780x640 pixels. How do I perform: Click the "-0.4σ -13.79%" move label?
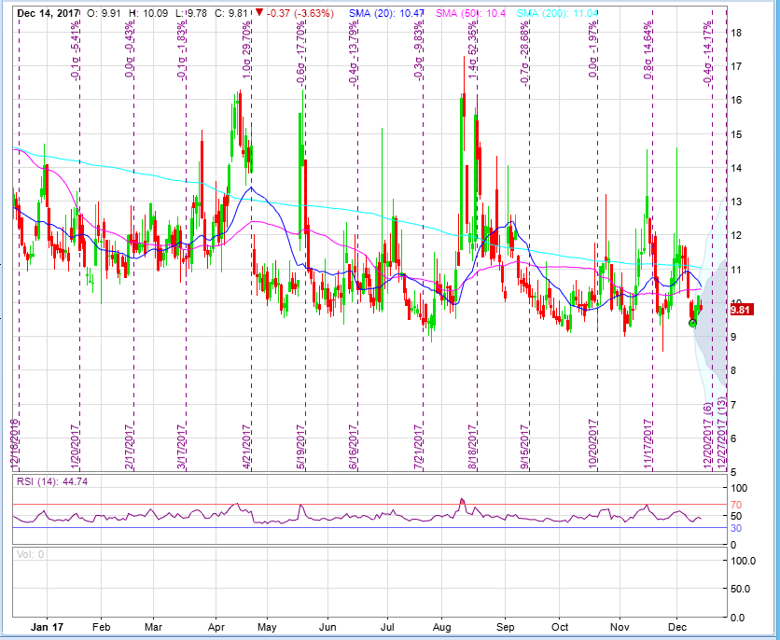(354, 54)
